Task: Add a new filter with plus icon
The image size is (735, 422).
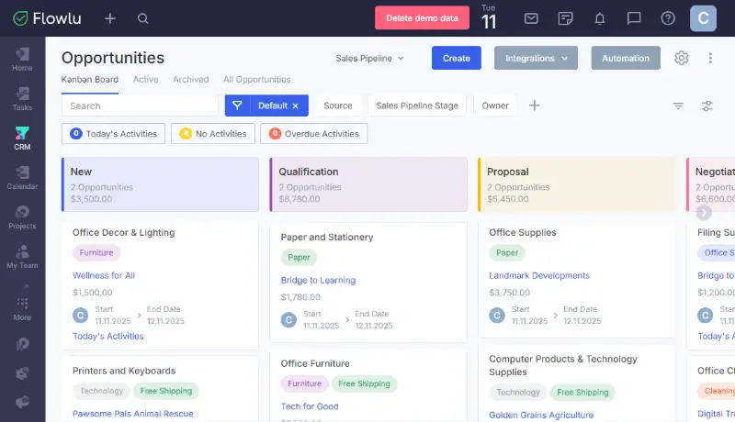Action: 534,105
